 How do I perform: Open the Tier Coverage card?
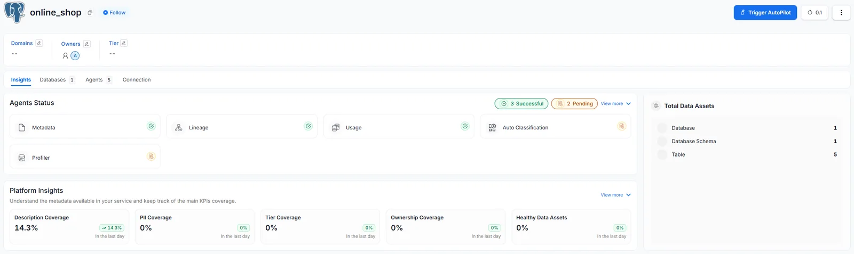point(320,227)
